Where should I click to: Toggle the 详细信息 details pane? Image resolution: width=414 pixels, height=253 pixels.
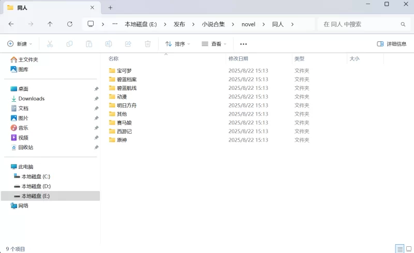tap(392, 44)
